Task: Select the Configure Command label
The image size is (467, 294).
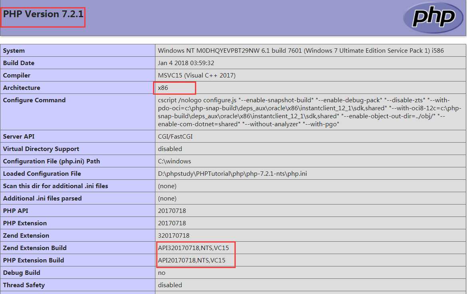Action: click(34, 100)
